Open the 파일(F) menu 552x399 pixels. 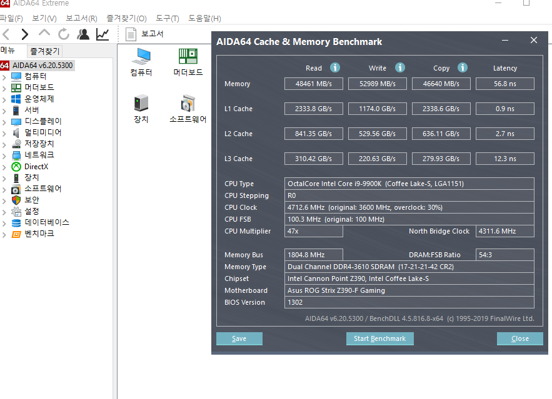(x=11, y=18)
